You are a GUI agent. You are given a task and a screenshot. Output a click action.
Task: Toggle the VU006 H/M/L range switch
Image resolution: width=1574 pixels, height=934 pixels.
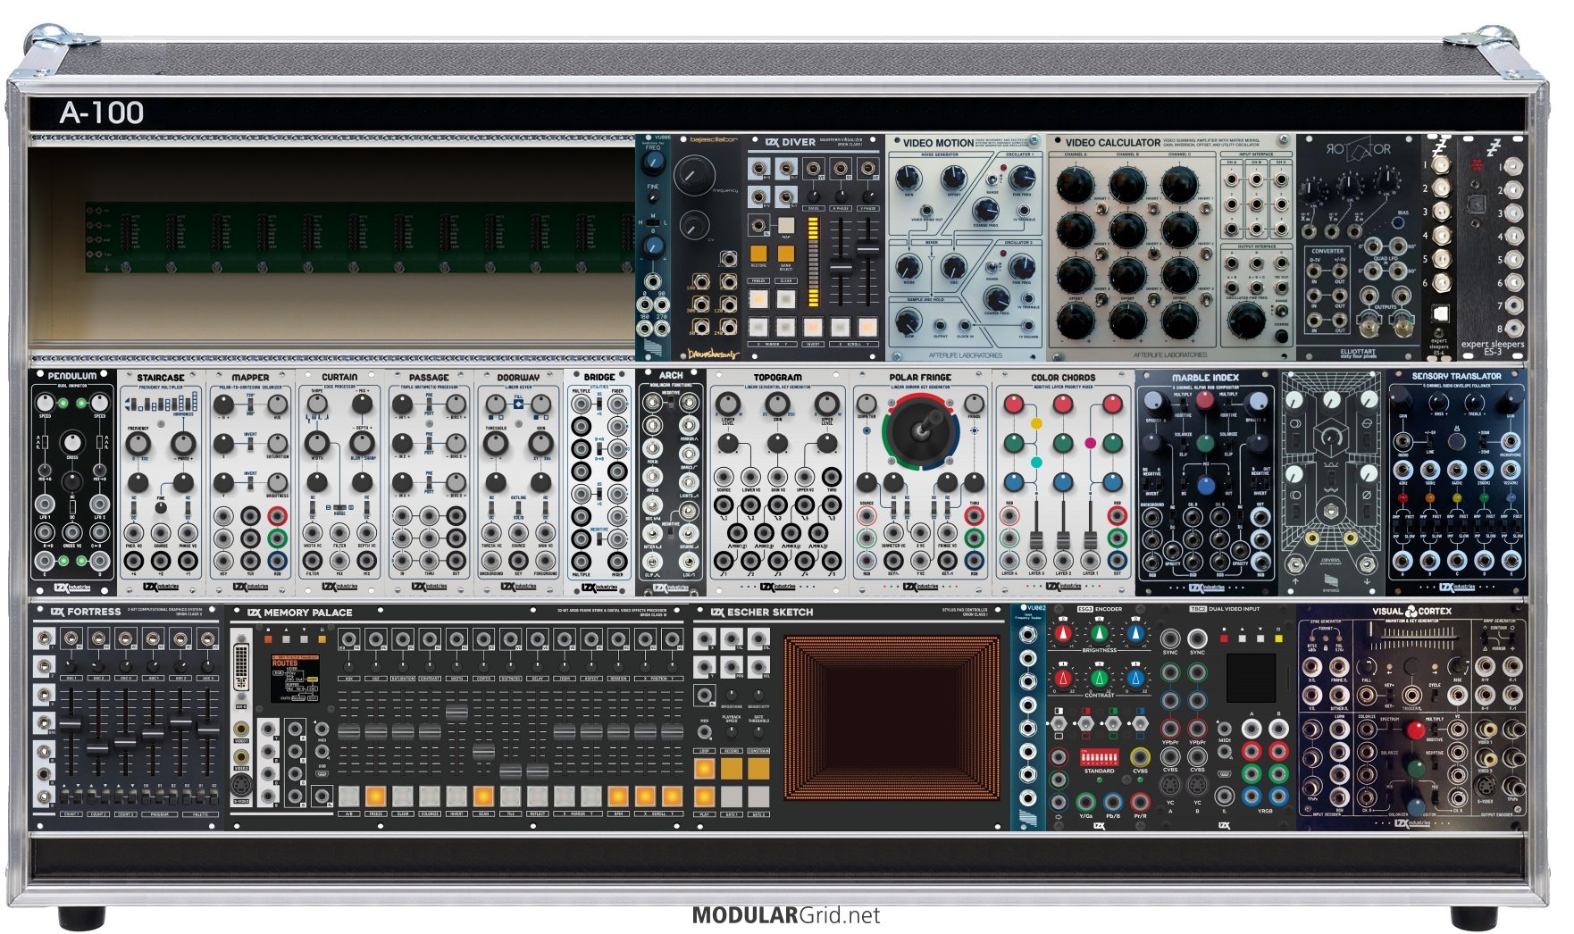pos(653,222)
